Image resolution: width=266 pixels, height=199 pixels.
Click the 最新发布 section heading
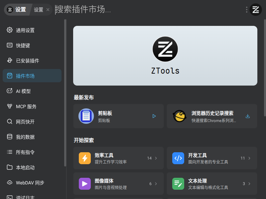click(x=84, y=98)
